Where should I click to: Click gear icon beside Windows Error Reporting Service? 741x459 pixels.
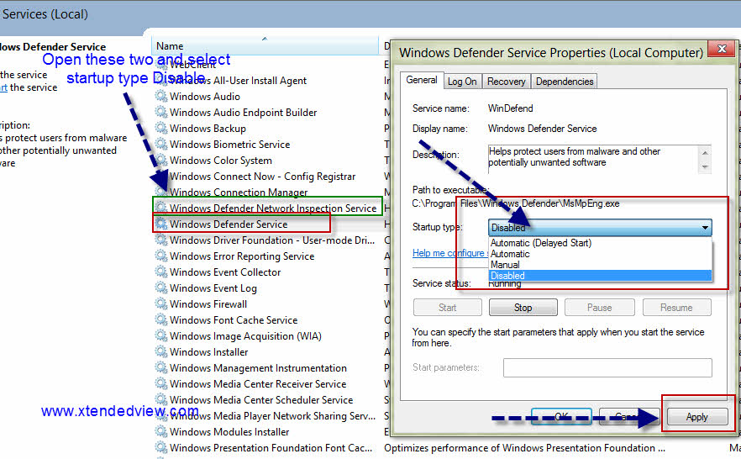coord(161,256)
